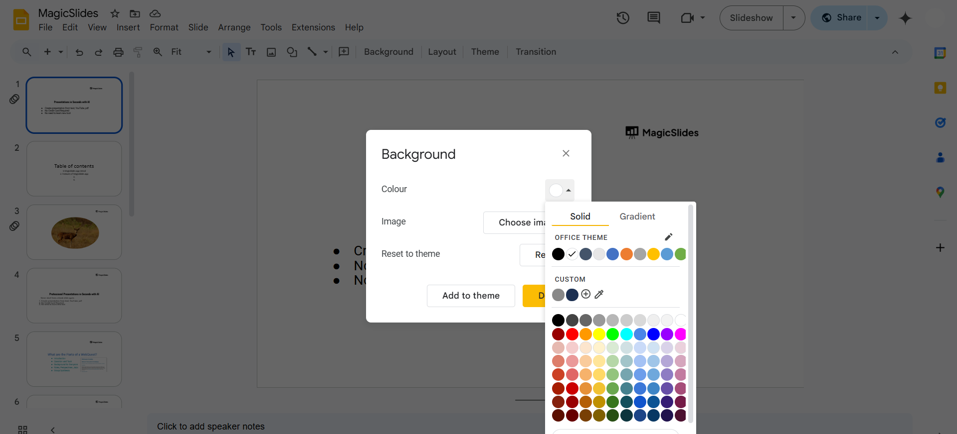Image resolution: width=957 pixels, height=434 pixels.
Task: Select slide 3 thumbnail with deer image
Action: pyautogui.click(x=74, y=232)
